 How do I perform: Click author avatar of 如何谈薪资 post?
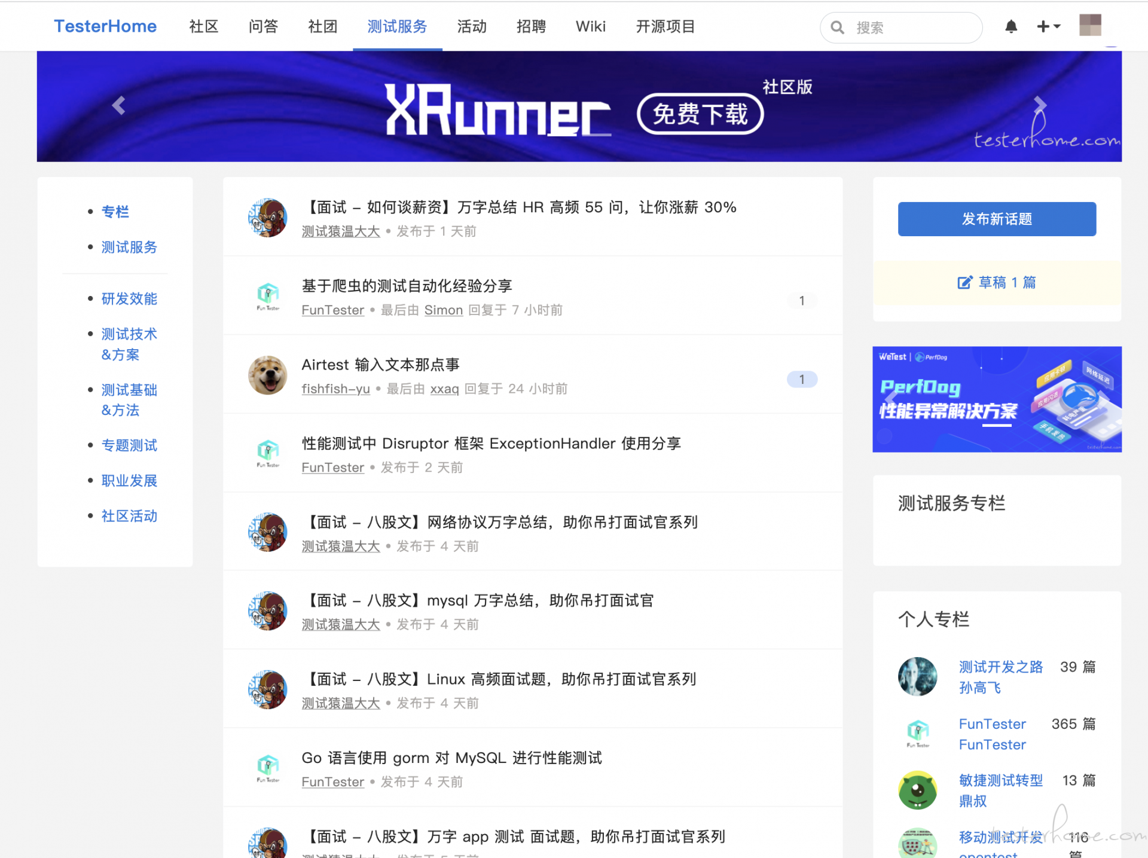tap(267, 218)
